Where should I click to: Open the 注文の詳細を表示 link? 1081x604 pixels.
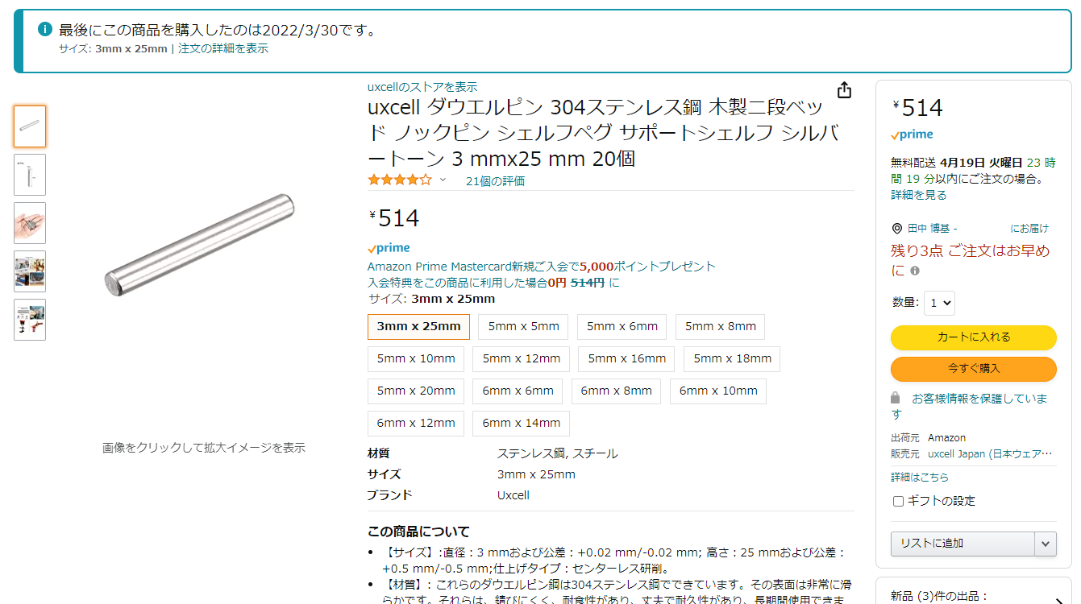click(223, 48)
